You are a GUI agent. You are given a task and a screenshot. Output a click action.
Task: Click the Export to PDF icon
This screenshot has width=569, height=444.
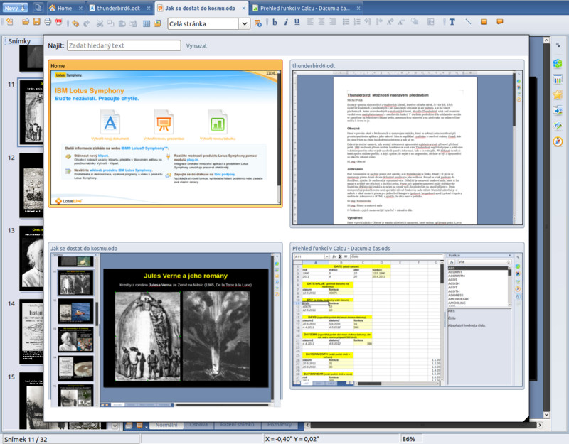58,22
